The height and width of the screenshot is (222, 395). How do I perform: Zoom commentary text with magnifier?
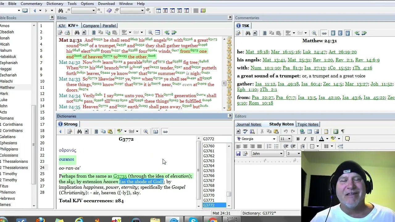[x=314, y=33]
